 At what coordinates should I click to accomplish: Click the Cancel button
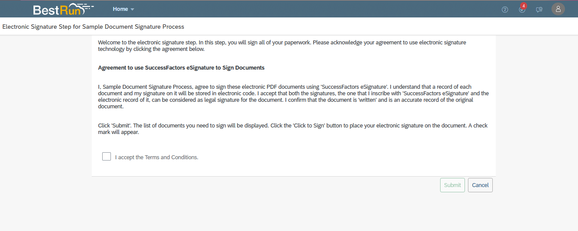[x=480, y=185]
